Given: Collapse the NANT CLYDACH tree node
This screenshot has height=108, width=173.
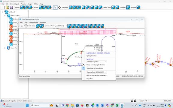Looking at the screenshot, I should point(5,16).
